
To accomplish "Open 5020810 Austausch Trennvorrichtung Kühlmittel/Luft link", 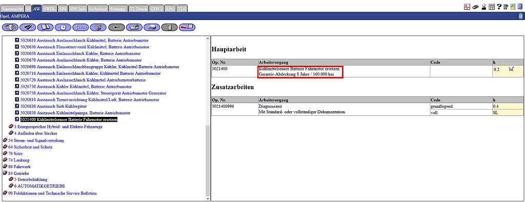I will (90, 100).
